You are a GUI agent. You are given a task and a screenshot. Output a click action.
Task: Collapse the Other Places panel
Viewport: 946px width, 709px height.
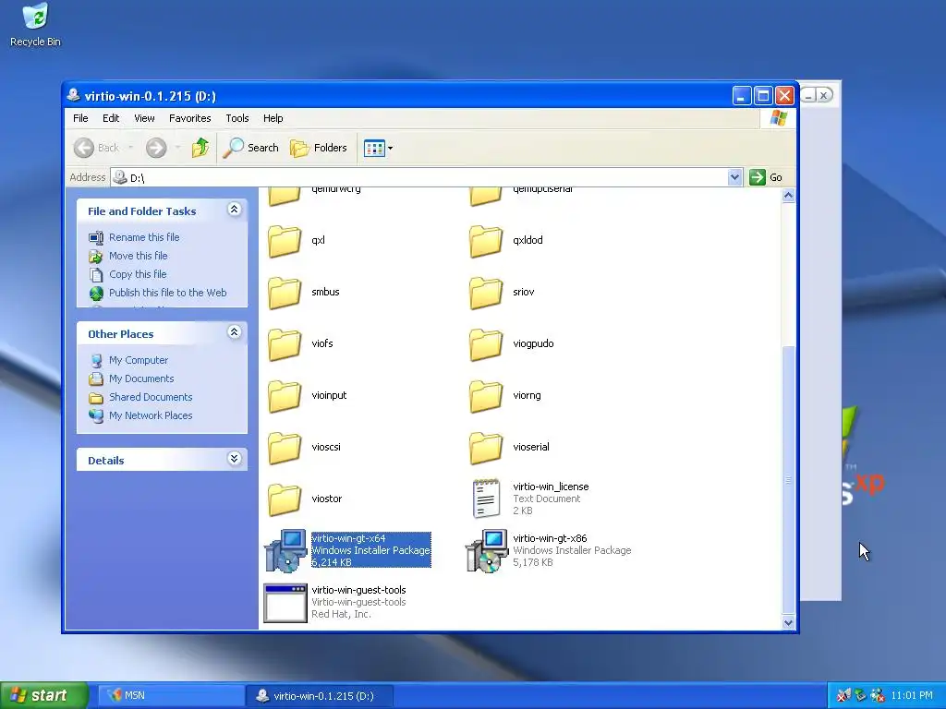coord(234,332)
